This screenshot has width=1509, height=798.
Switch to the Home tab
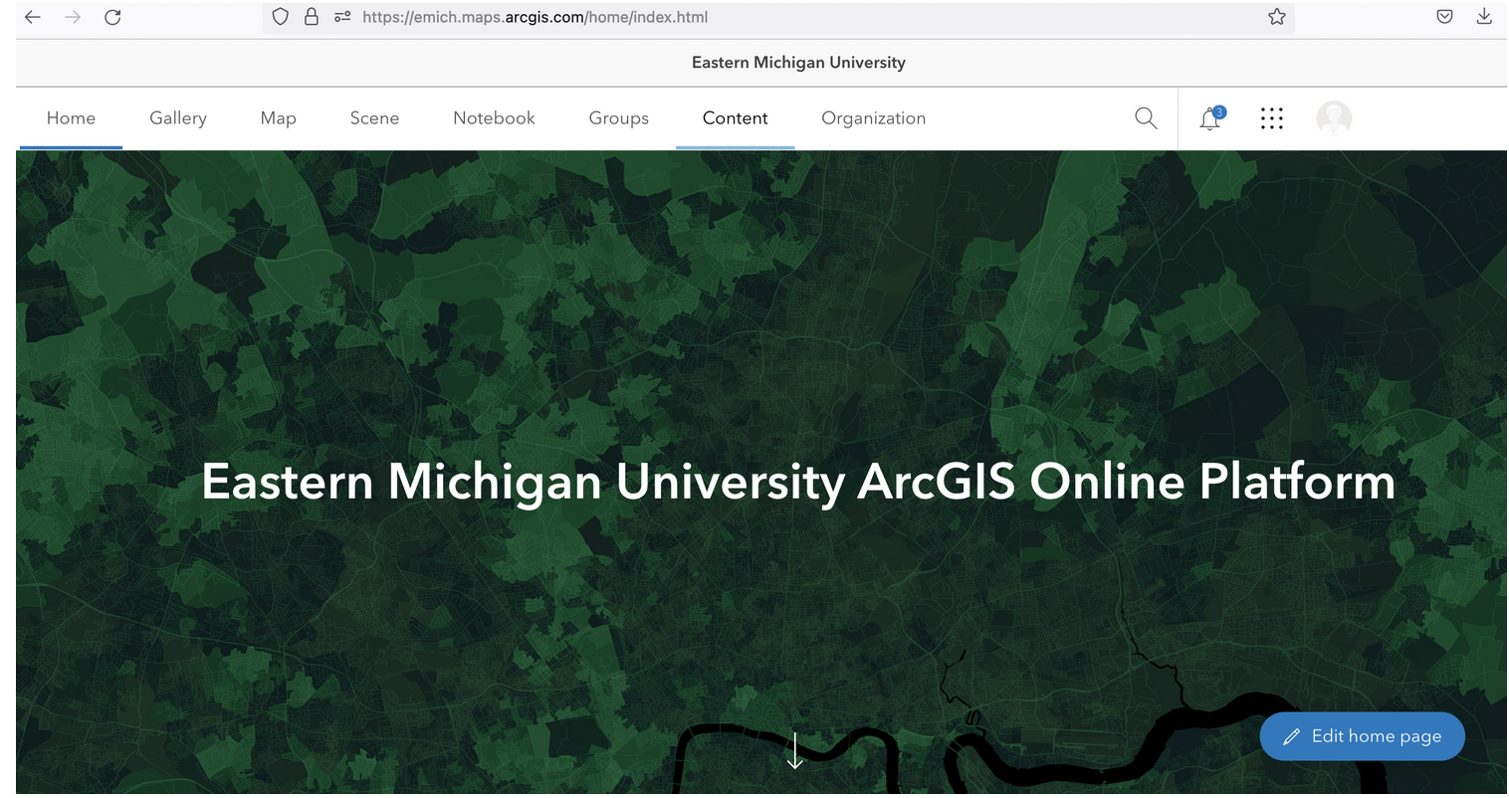coord(71,118)
